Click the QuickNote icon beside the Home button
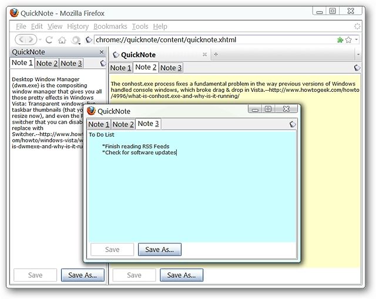The width and height of the screenshot is (376, 299). coord(76,40)
